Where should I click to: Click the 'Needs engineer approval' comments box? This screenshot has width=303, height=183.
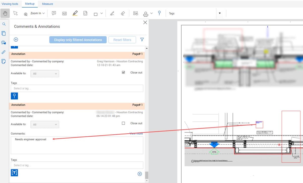point(77,145)
